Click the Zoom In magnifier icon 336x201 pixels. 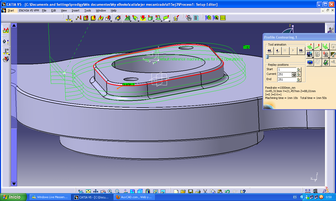(110, 192)
